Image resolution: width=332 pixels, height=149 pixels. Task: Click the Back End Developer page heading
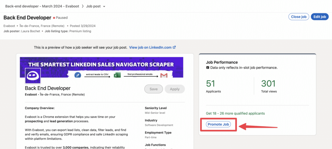click(27, 18)
